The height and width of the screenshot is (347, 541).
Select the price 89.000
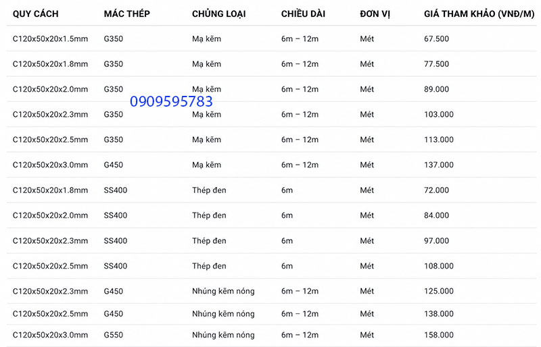point(436,89)
